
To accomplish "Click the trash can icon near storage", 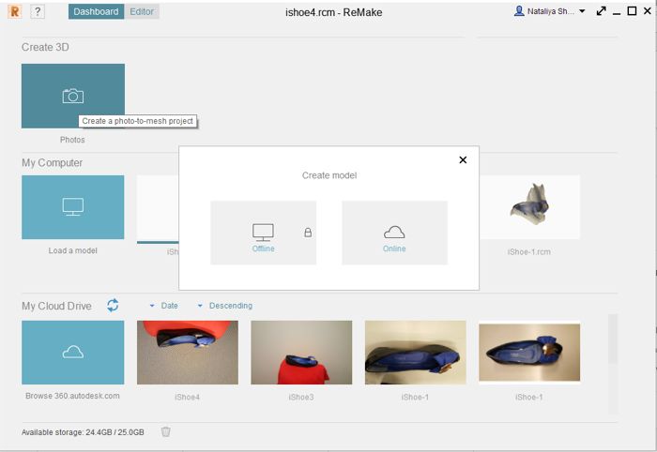I will [166, 431].
